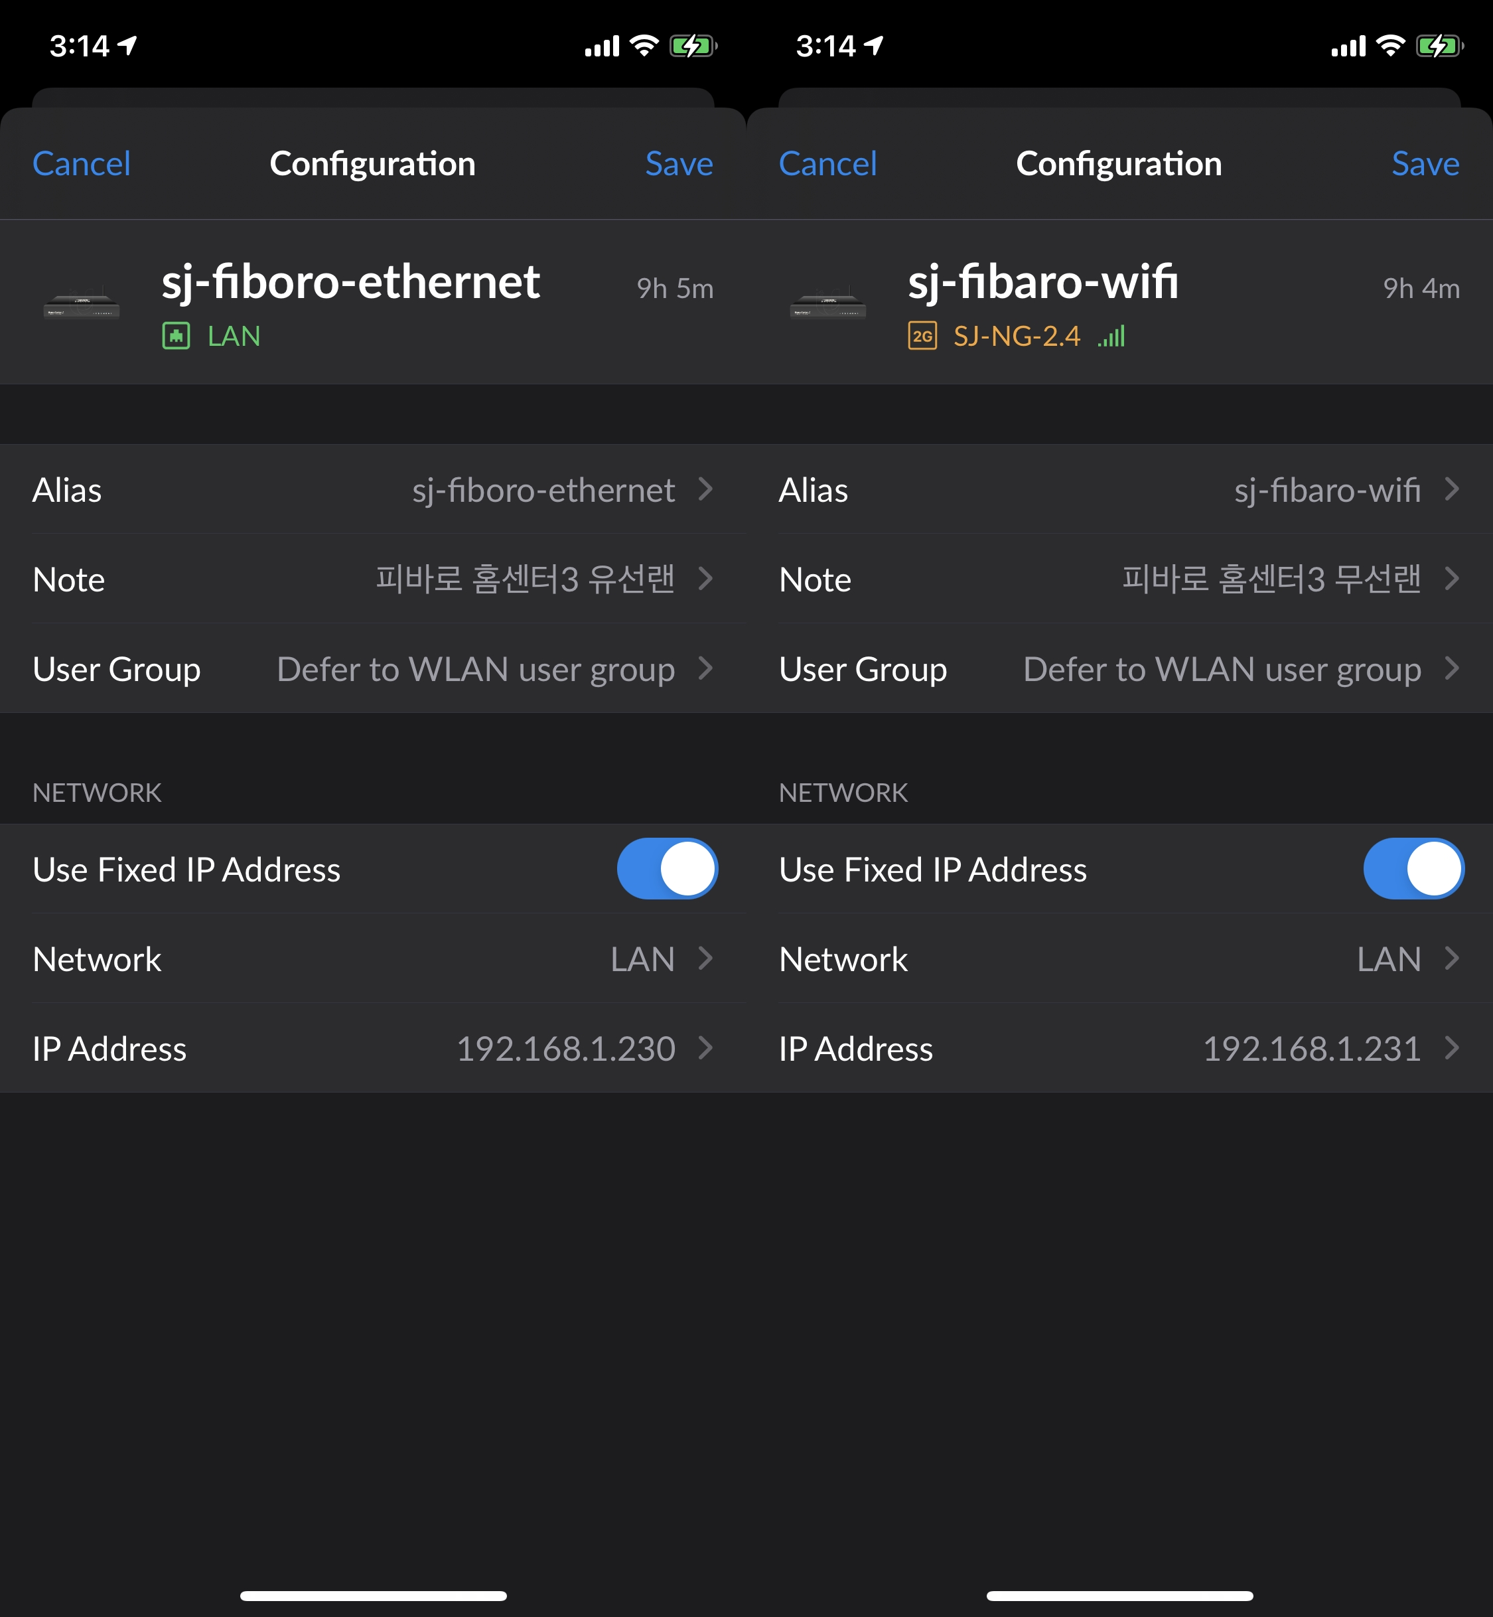Tap the sj-fibaro-wifi device image
Viewport: 1493px width, 1617px height.
827,305
